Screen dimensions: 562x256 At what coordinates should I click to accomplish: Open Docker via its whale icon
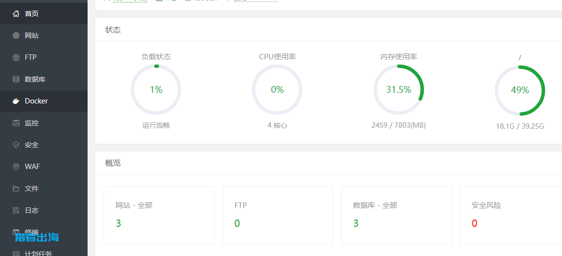point(16,101)
